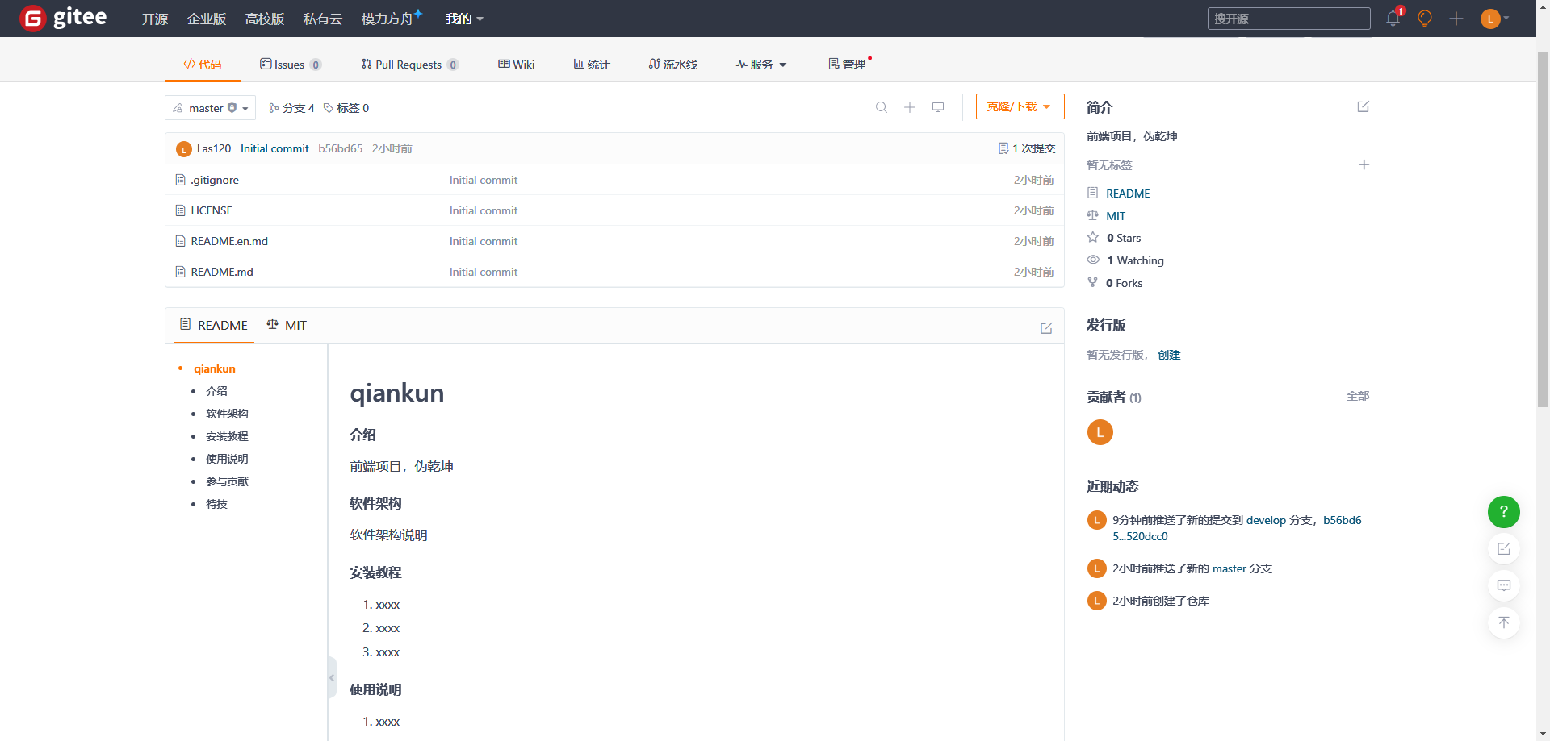Open MIT license link in sidebar
Screen dimensions: 1550x741
click(1116, 216)
